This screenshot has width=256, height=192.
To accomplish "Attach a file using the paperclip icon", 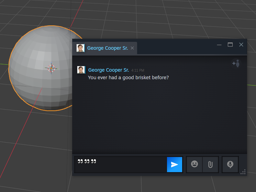I will click(x=210, y=164).
